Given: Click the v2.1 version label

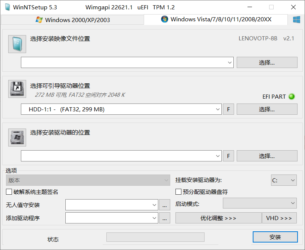Looking at the screenshot, I should [x=289, y=38].
